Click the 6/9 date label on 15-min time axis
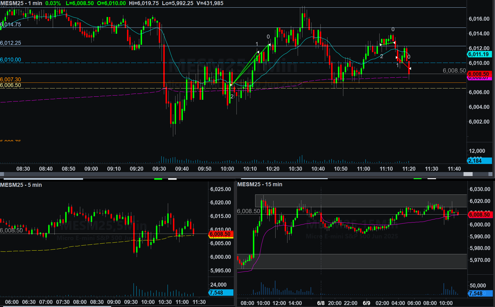Viewport: 495px width, 307px height. pyautogui.click(x=366, y=303)
